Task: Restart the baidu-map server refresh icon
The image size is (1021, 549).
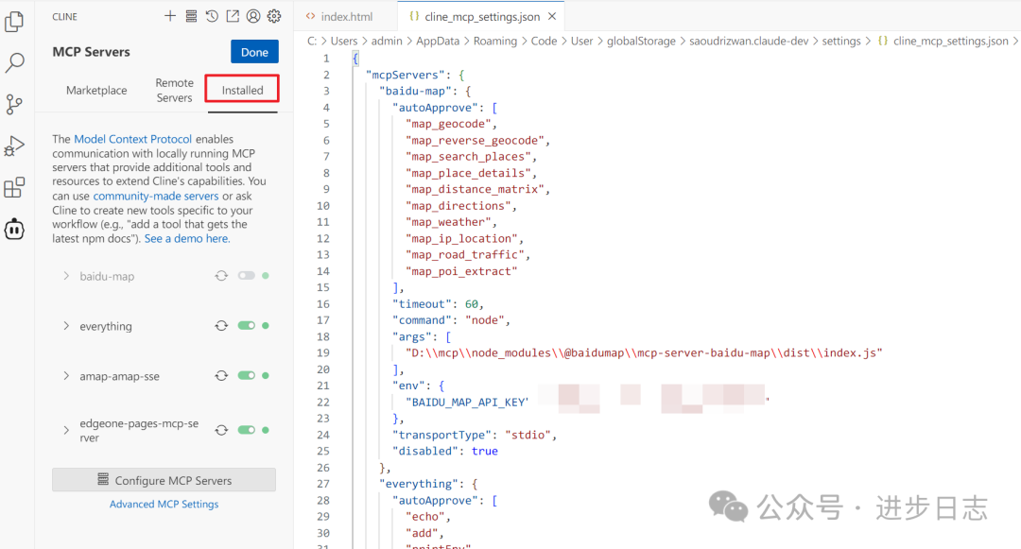Action: pyautogui.click(x=221, y=276)
